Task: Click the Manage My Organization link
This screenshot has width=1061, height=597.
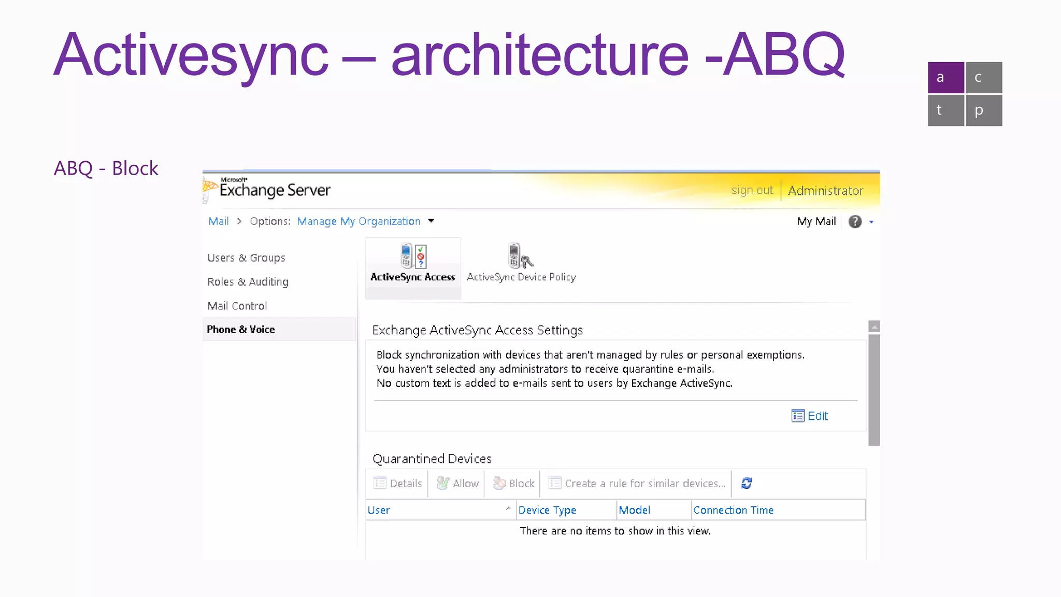Action: point(359,221)
